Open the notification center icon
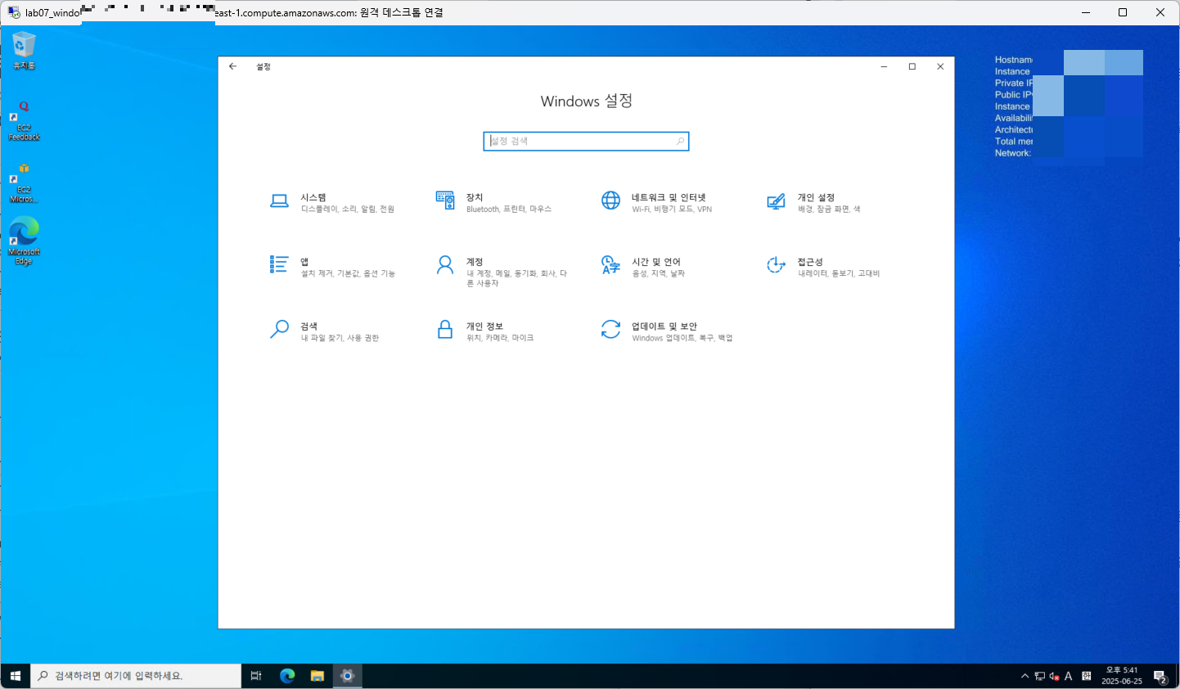 click(x=1160, y=676)
